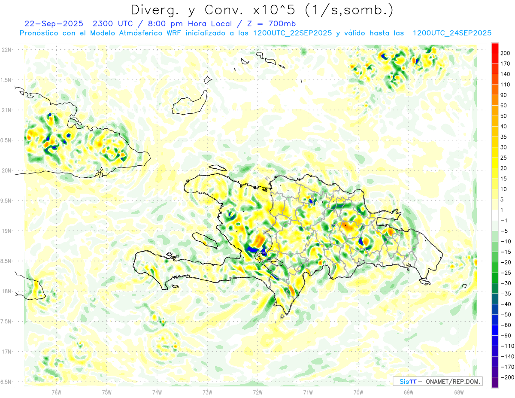Select the colorbar value 170

[x=505, y=64]
